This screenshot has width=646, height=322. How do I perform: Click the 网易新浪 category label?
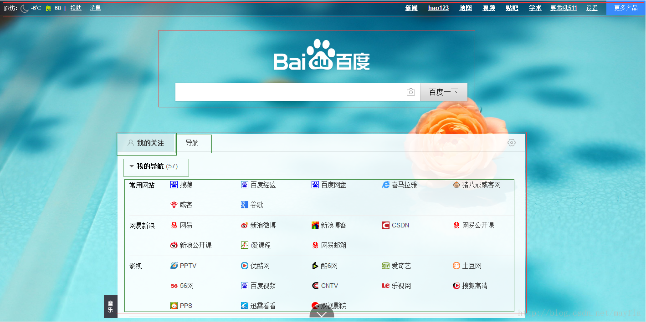[x=142, y=226]
